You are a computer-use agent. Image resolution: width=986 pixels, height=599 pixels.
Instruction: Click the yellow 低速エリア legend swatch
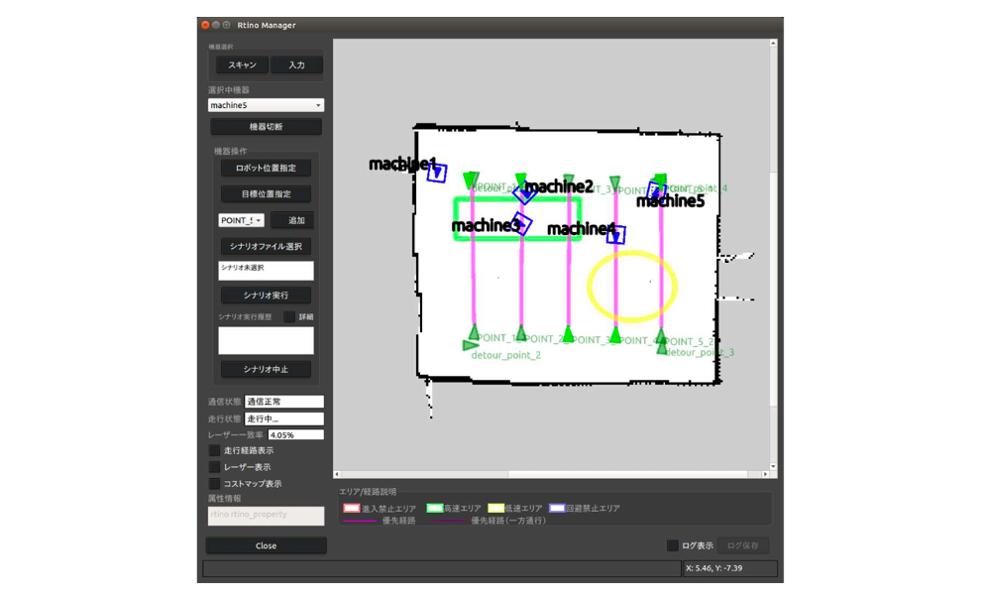[x=496, y=508]
